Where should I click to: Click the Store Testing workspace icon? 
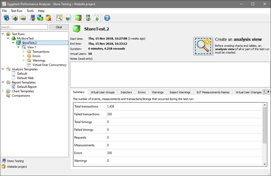[4, 161]
